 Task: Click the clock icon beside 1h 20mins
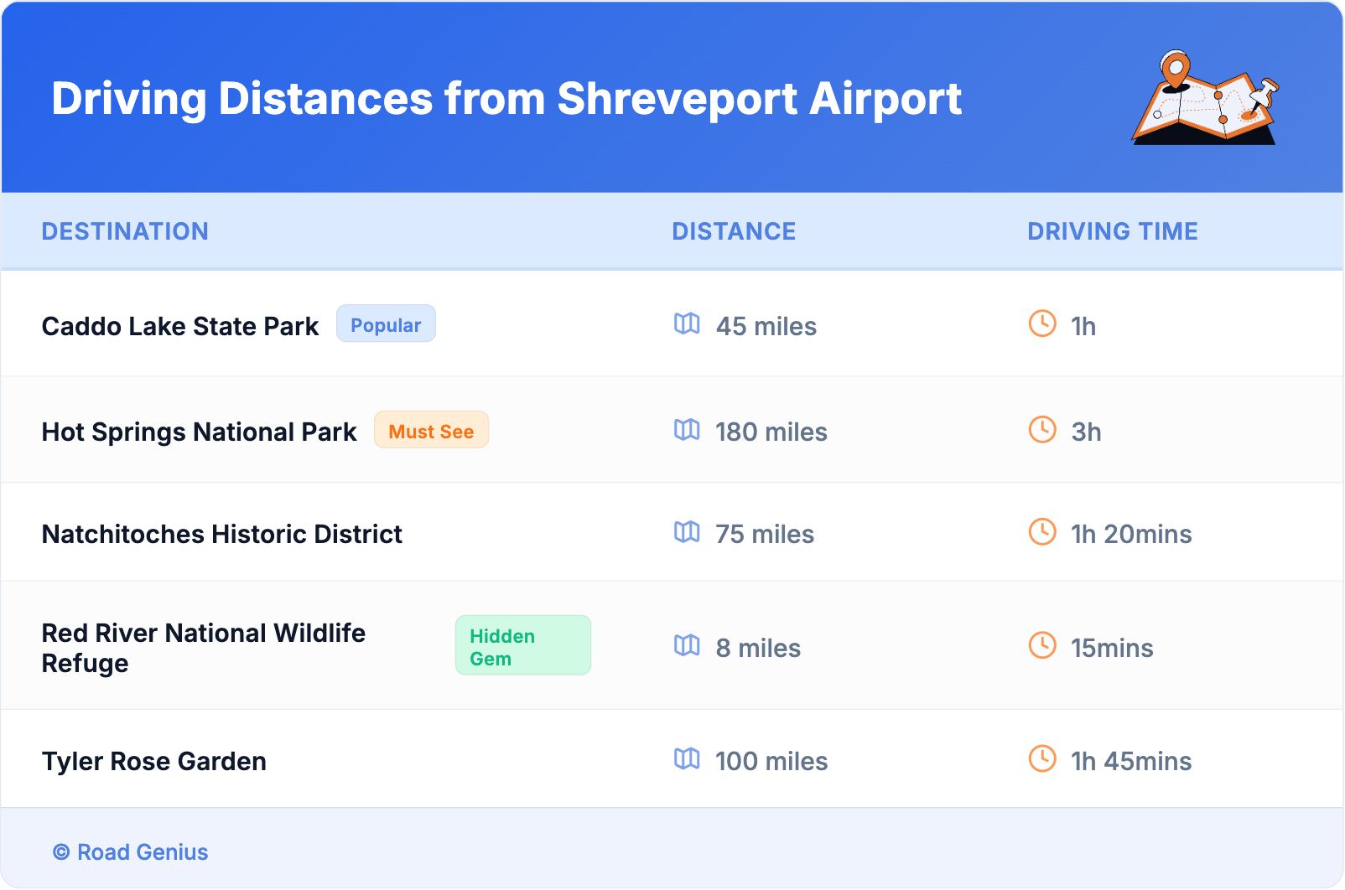click(x=1042, y=531)
